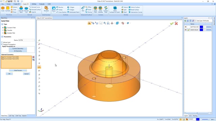Activate the Extrude Boss tool

21,10
